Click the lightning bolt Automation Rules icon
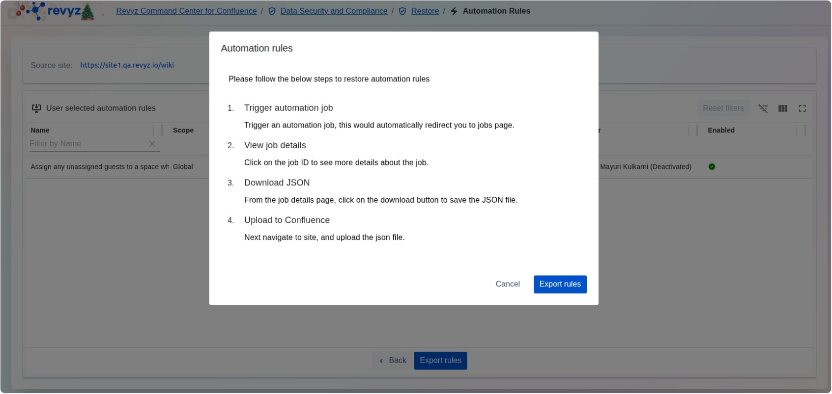This screenshot has height=394, width=832. point(454,11)
